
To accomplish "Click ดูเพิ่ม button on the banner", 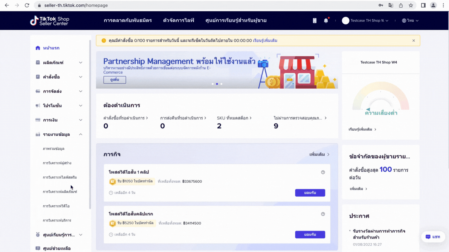I will [x=114, y=80].
